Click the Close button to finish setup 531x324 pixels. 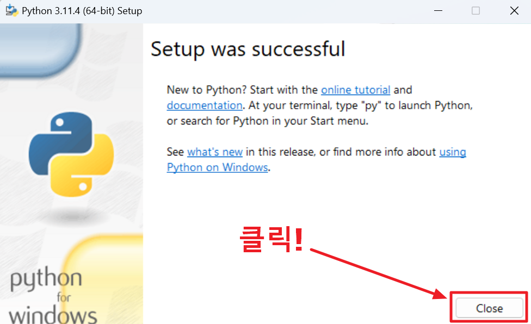[x=489, y=308]
